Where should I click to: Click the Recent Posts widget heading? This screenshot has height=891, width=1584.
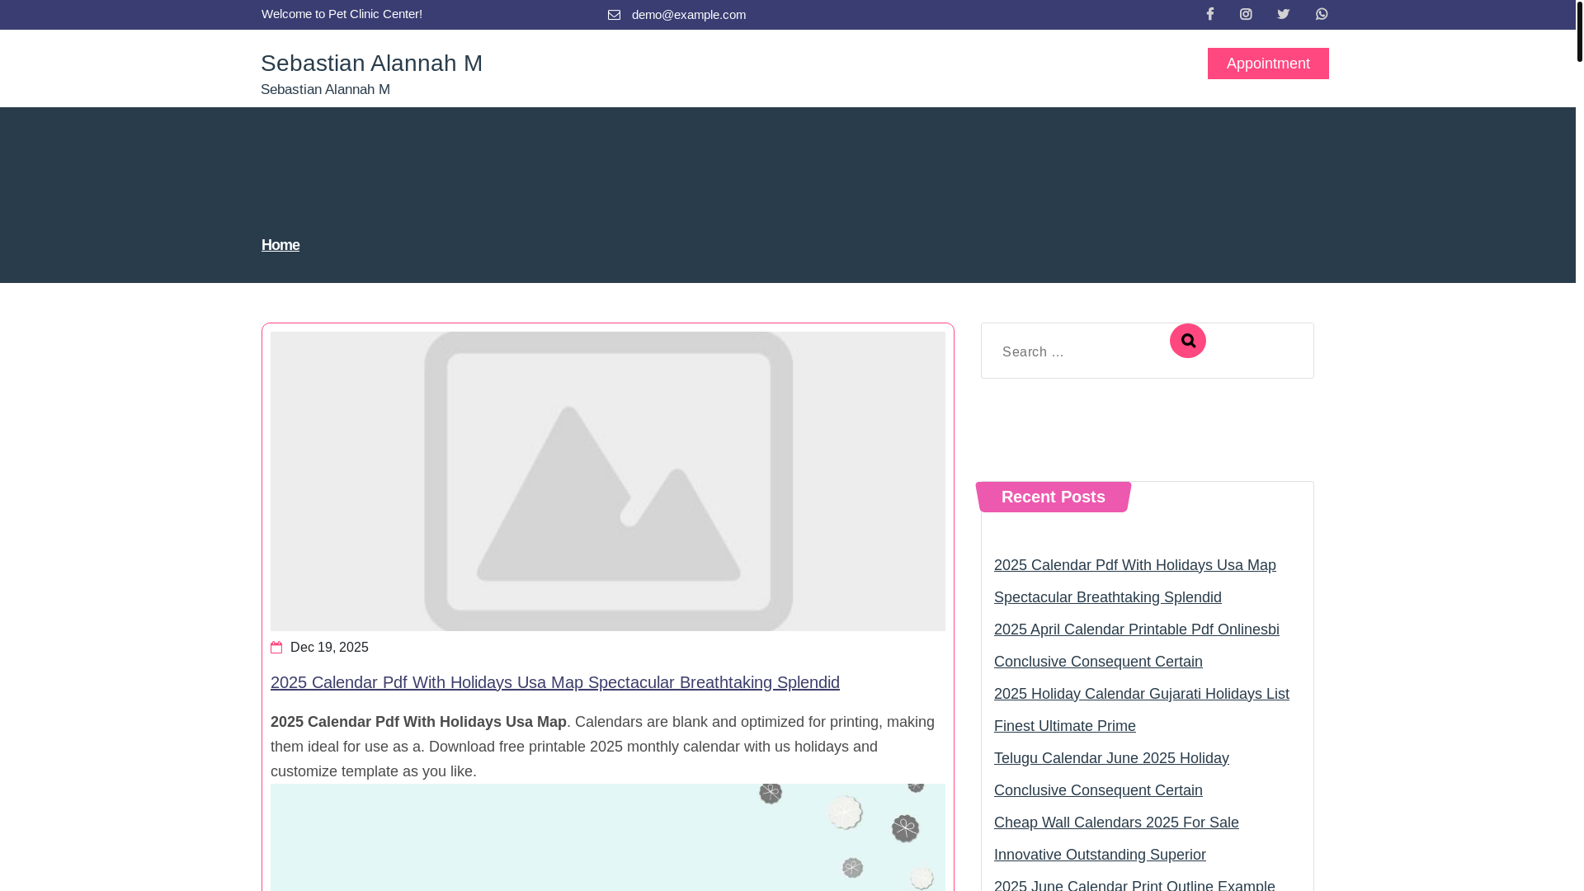click(x=1054, y=497)
